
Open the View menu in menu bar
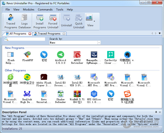16,10
